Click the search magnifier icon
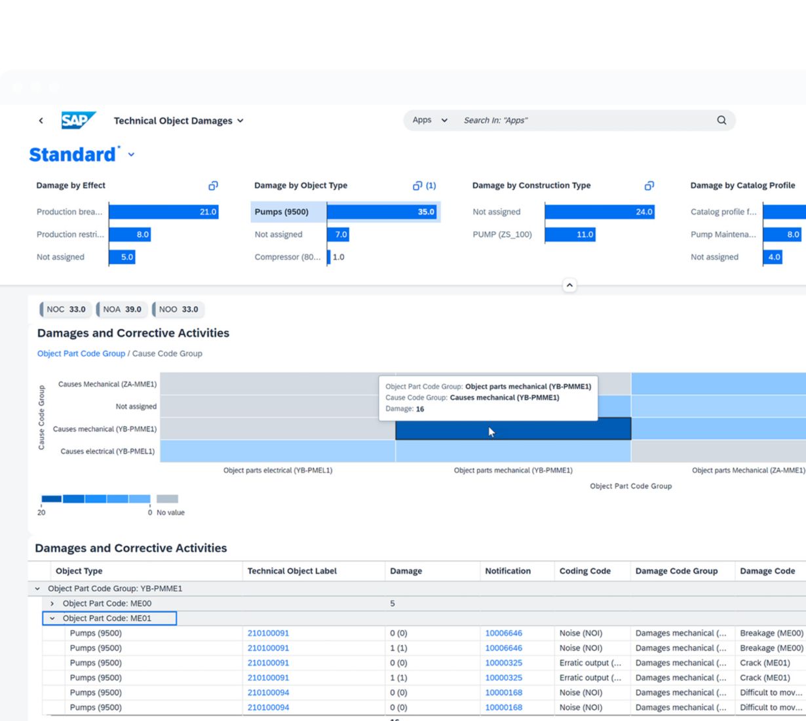806x721 pixels. point(721,121)
